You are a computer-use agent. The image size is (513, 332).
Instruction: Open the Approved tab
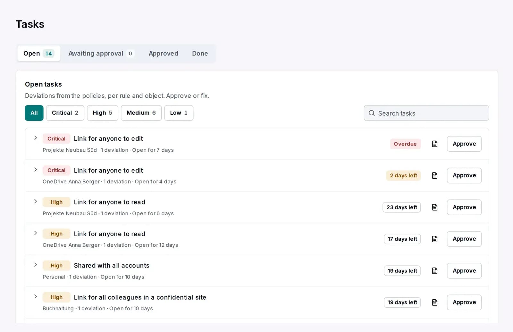coord(164,54)
